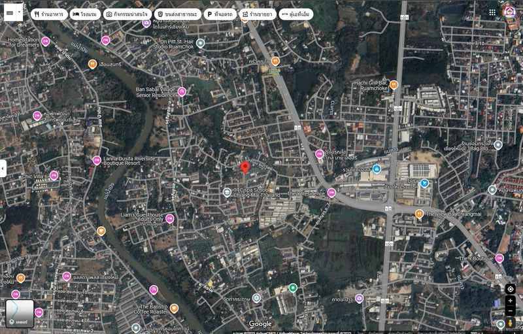Click the my-location crosshair button
Image resolution: width=523 pixels, height=334 pixels.
point(511,289)
